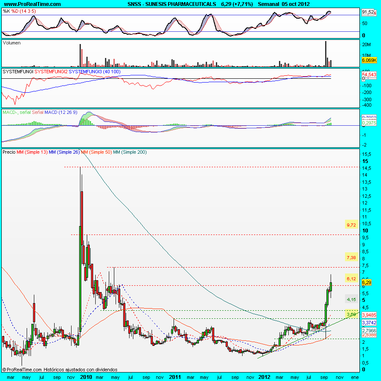Click the 'Precio' price panel label
Viewport: 381px width, 381px height.
pyautogui.click(x=9, y=152)
